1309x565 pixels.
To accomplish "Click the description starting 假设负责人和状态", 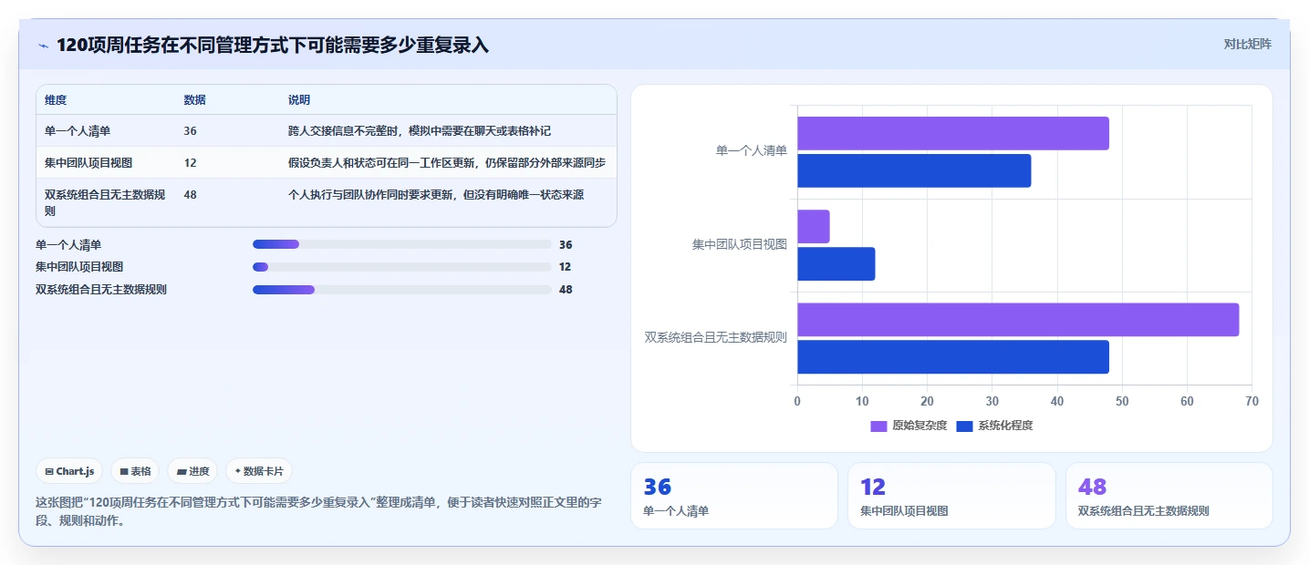I will 447,163.
